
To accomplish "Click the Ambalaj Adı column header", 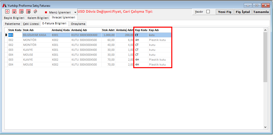I will 86,30.
